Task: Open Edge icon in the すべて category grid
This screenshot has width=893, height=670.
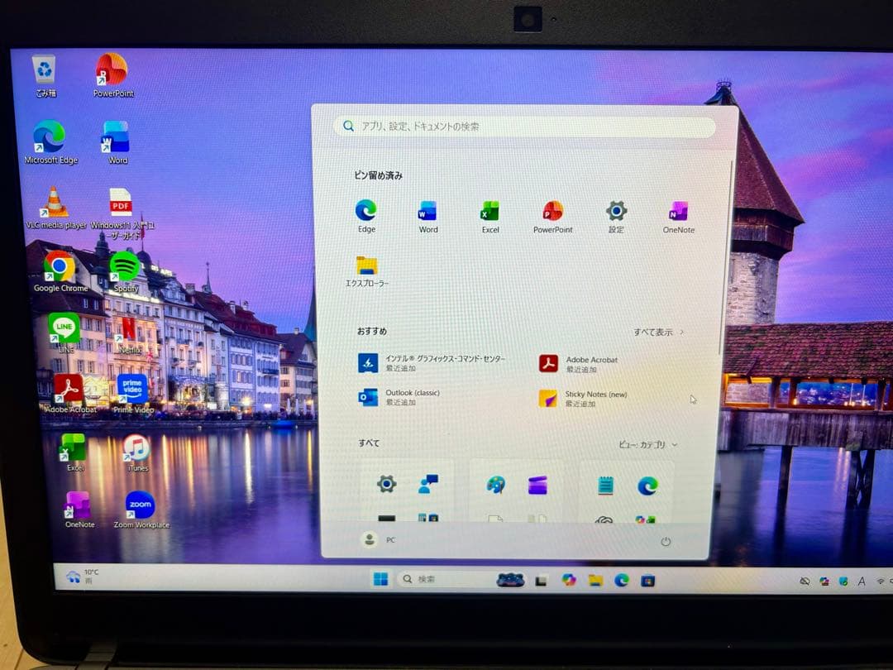Action: click(x=647, y=486)
